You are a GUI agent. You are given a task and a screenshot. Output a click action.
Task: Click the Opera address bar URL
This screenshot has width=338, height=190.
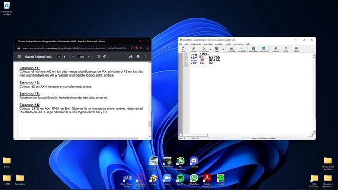(x=74, y=48)
